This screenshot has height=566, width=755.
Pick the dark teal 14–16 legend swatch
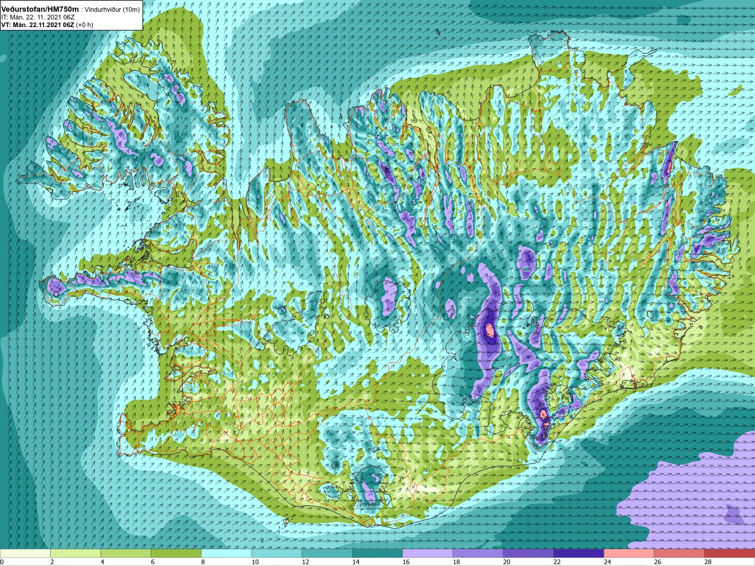(377, 554)
